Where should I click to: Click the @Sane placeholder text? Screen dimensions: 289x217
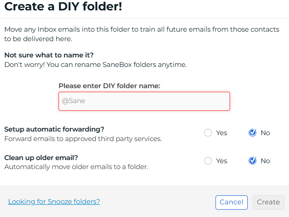tap(73, 101)
